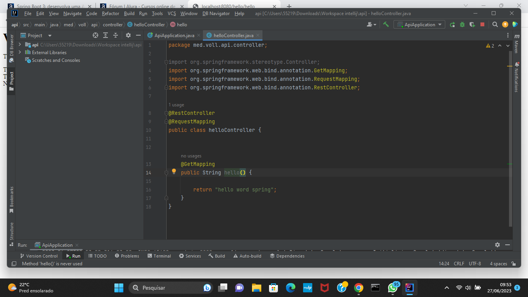Image resolution: width=528 pixels, height=297 pixels.
Task: Open Chrome from the Windows taskbar
Action: point(359,288)
